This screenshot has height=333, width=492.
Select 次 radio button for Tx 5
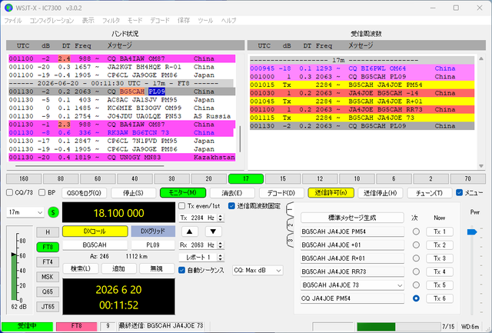[x=416, y=285]
